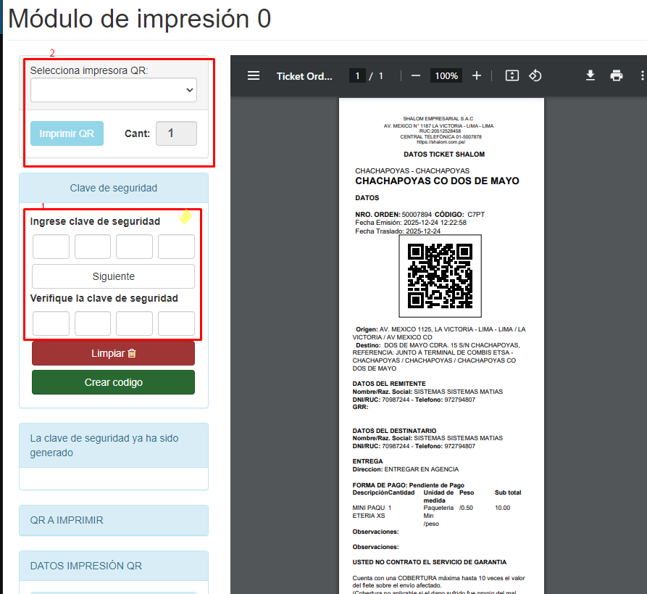
Task: Zoom out the PDF ticket
Action: pyautogui.click(x=416, y=76)
